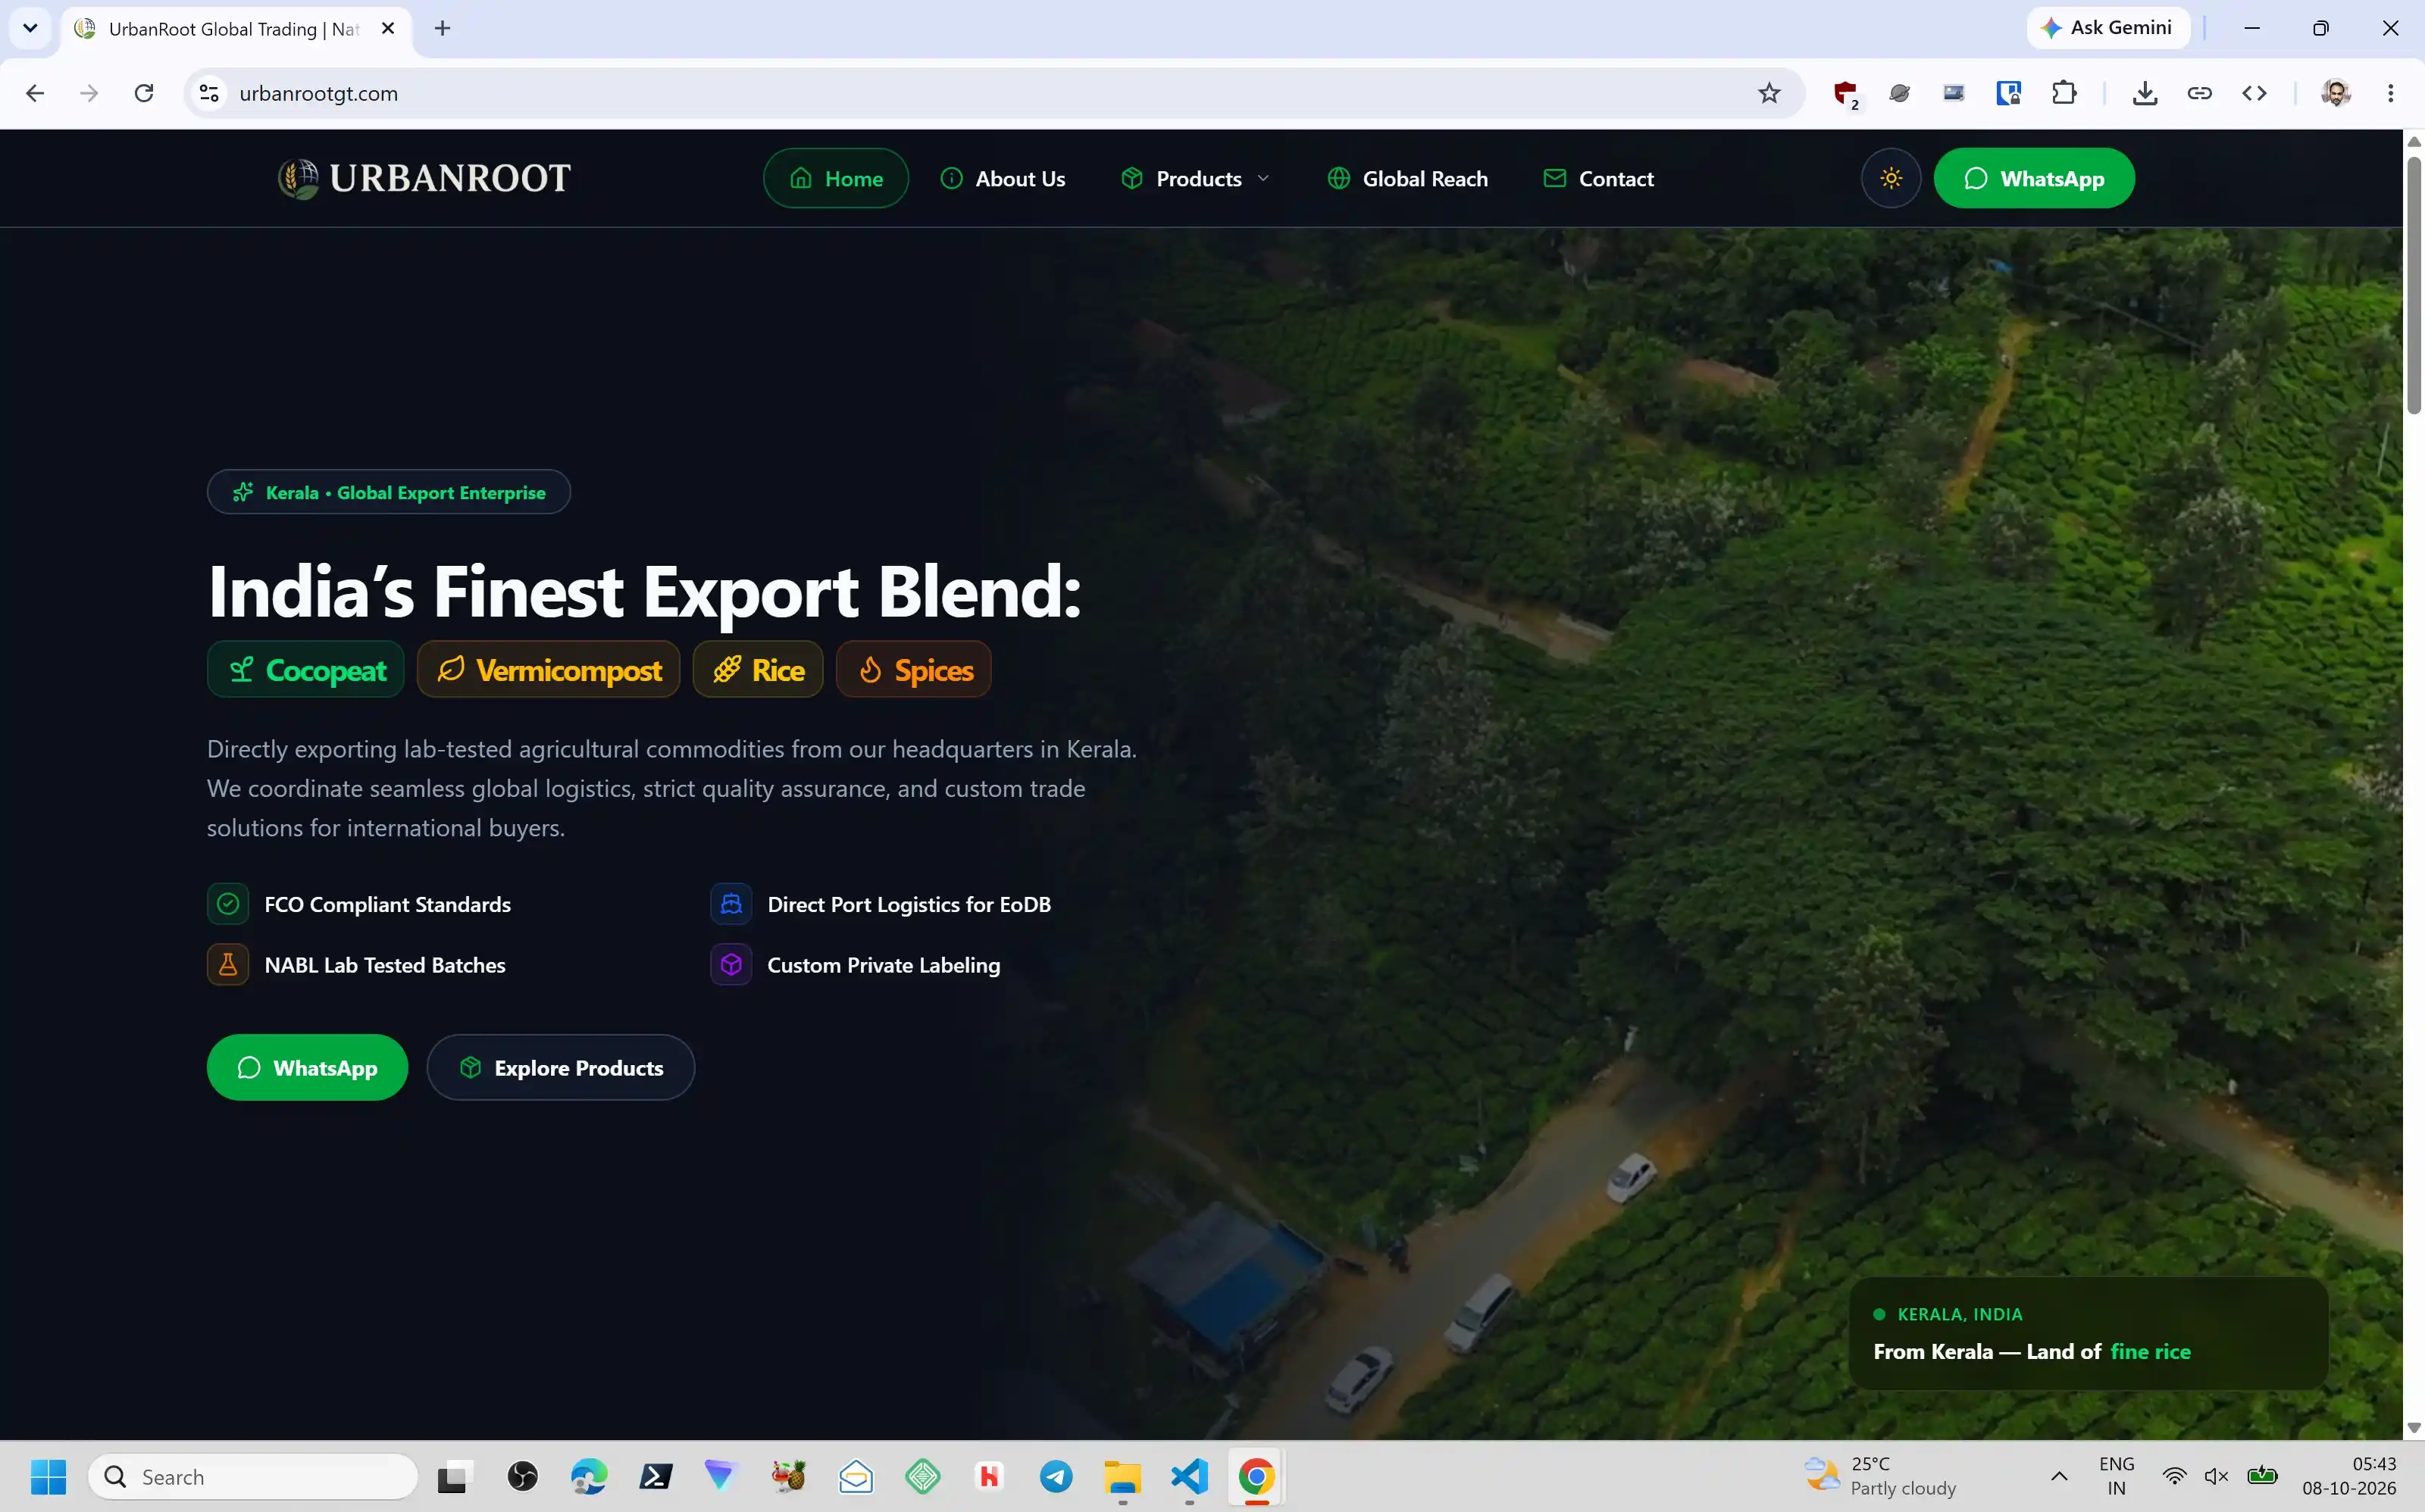Open the red shield extension icon
The image size is (2425, 1512).
(1846, 93)
